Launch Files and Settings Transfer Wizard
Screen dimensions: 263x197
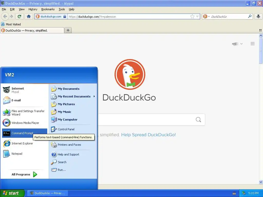[x=25, y=113]
